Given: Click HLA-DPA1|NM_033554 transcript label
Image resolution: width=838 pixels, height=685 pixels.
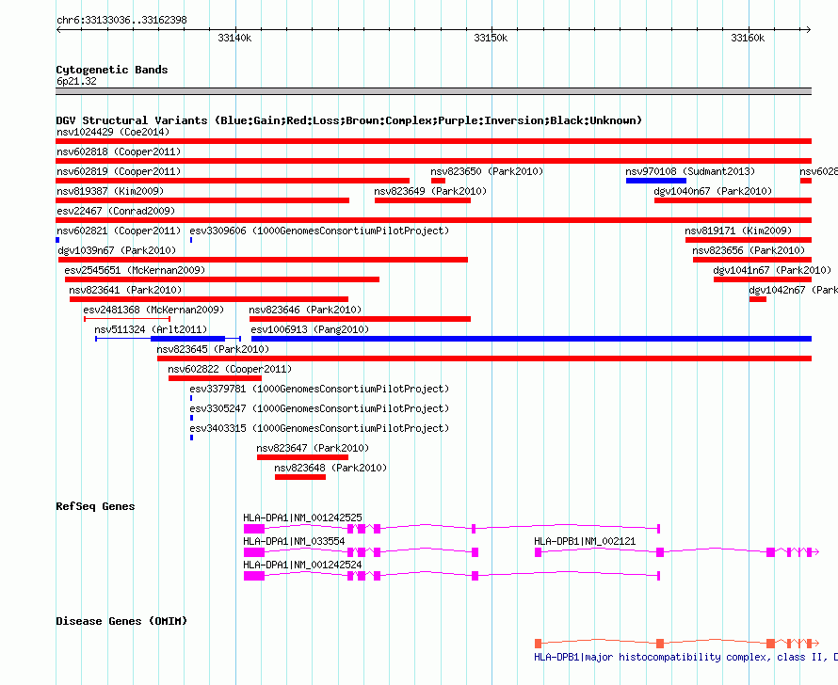Looking at the screenshot, I should 294,541.
